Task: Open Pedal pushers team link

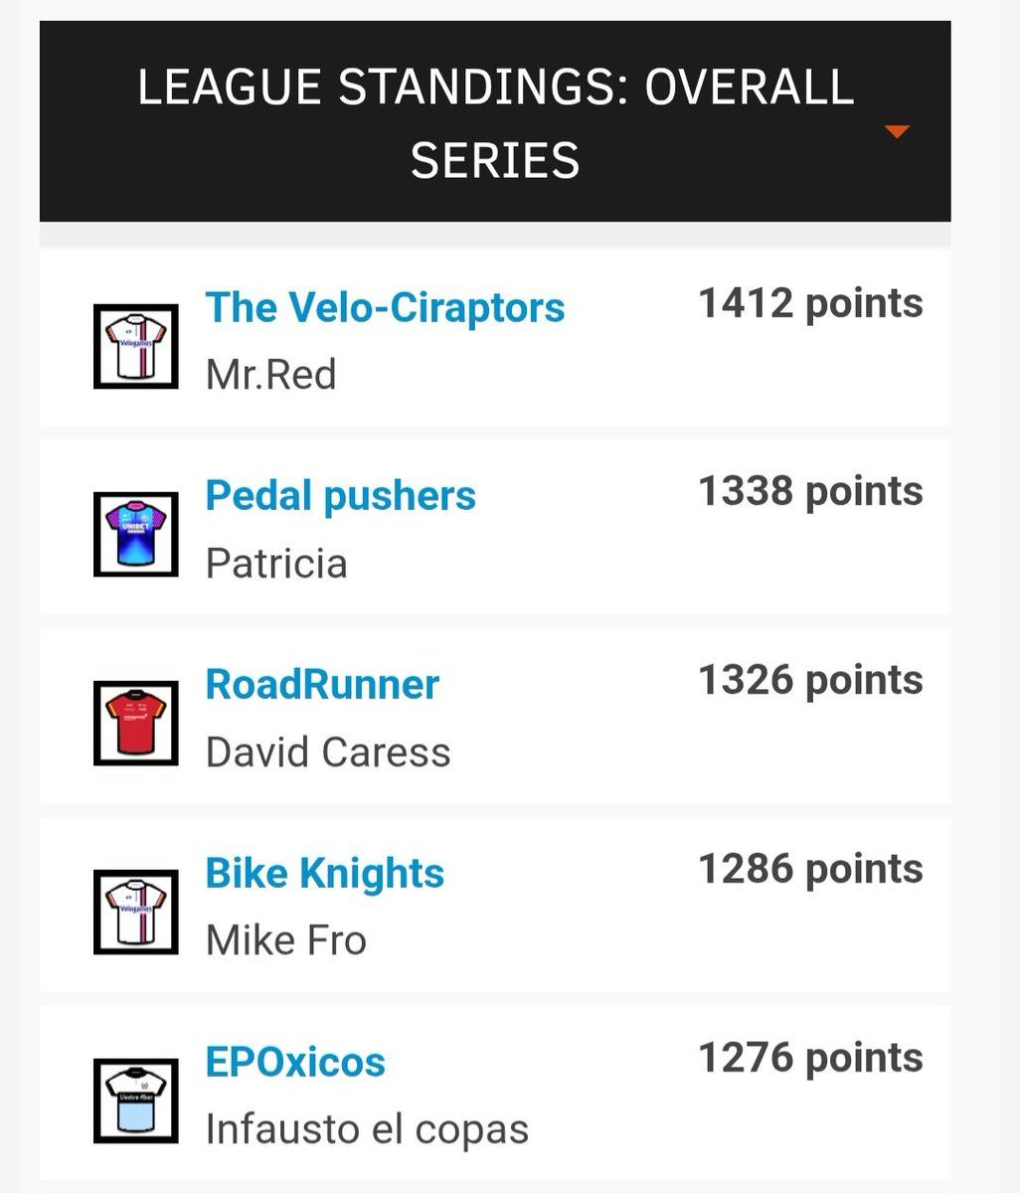Action: coord(340,495)
